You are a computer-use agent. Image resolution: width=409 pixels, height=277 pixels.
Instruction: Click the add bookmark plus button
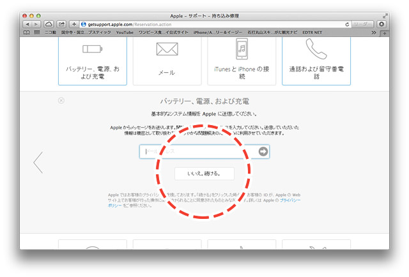click(74, 24)
